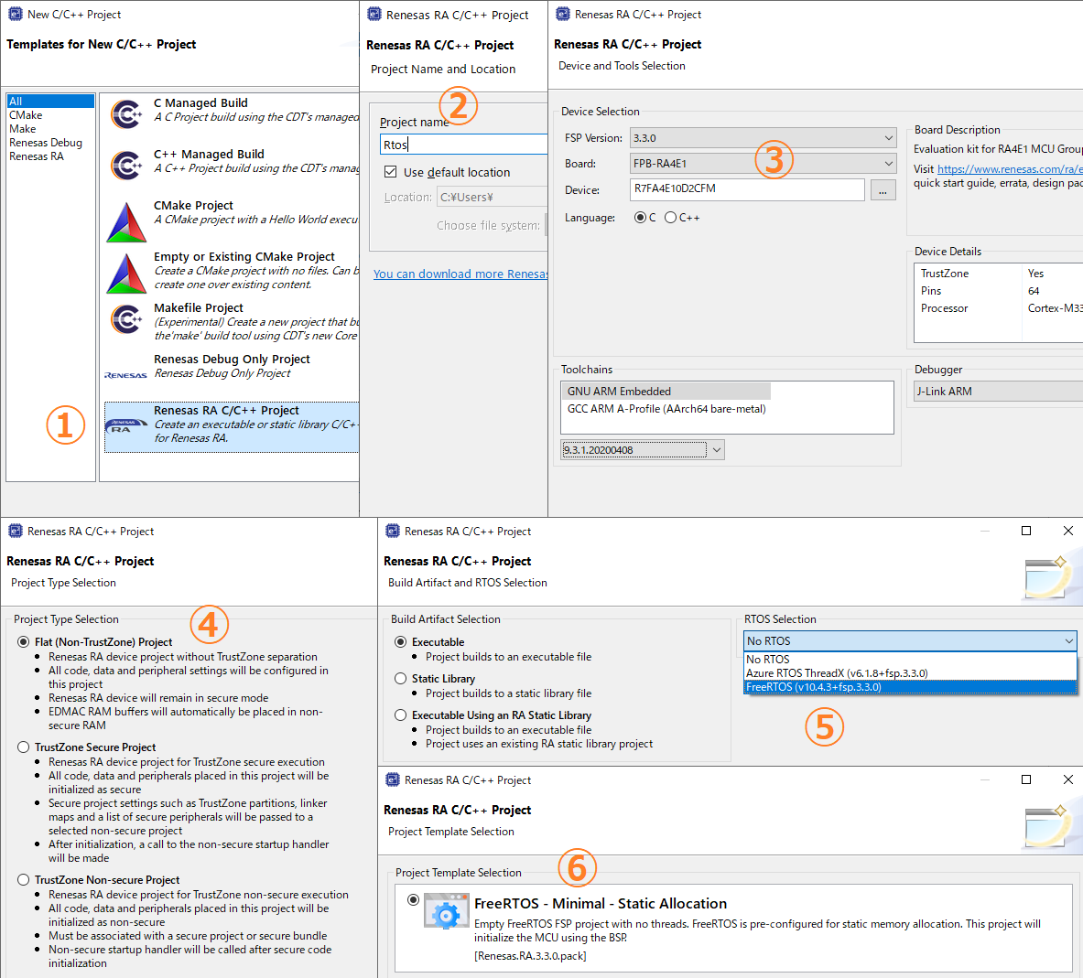The width and height of the screenshot is (1083, 978).
Task: Select the Renesas Debug Only Project logo icon
Action: click(125, 375)
